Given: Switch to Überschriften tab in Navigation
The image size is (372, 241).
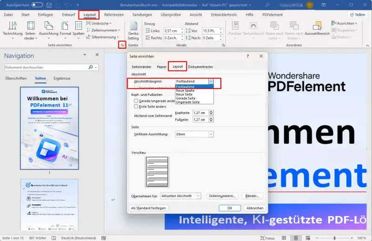Looking at the screenshot, I should (16, 78).
